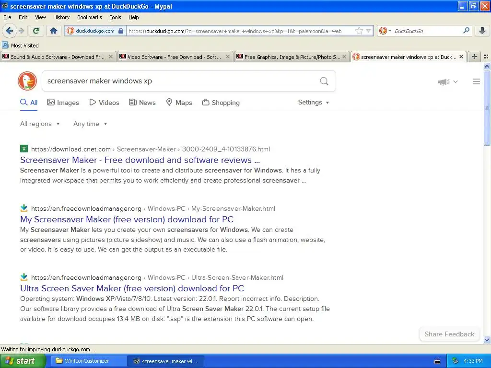
Task: Expand the Settings dropdown
Action: 314,103
